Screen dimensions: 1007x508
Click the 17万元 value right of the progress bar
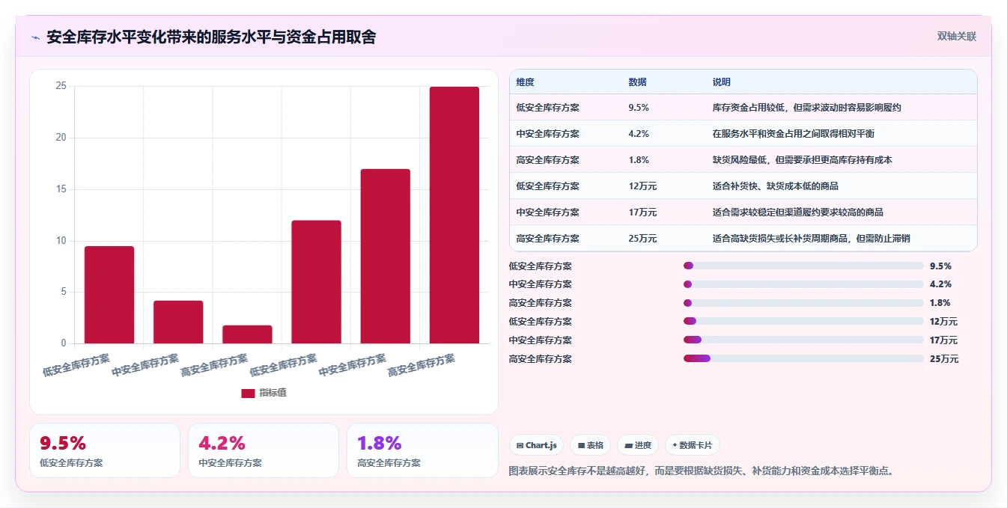pos(944,340)
